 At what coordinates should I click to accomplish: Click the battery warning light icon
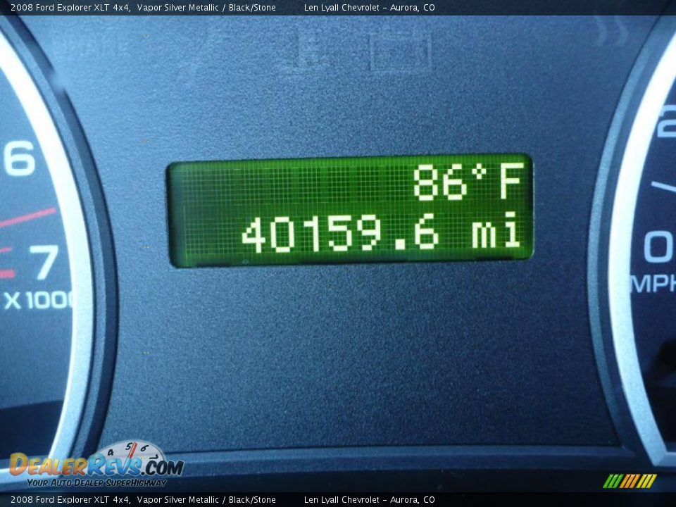pos(401,51)
